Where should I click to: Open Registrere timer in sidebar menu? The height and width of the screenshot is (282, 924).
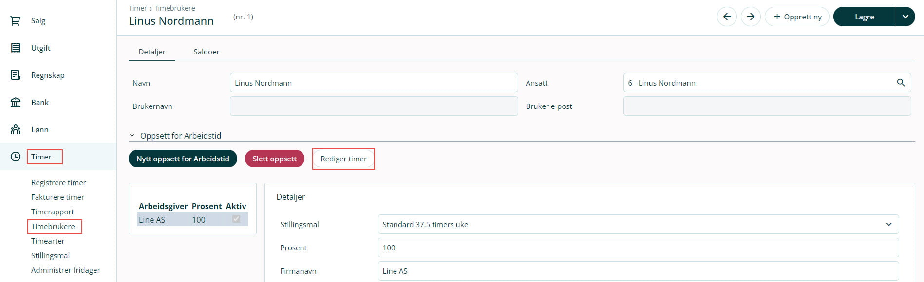coord(58,183)
